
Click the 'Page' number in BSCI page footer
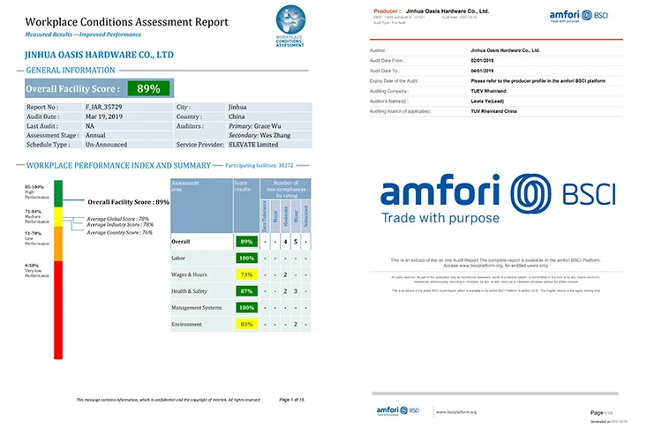pyautogui.click(x=601, y=412)
